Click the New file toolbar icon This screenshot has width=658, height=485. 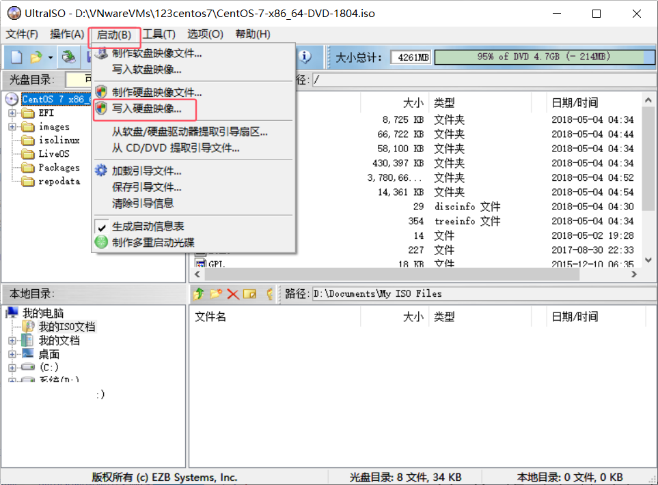point(16,57)
